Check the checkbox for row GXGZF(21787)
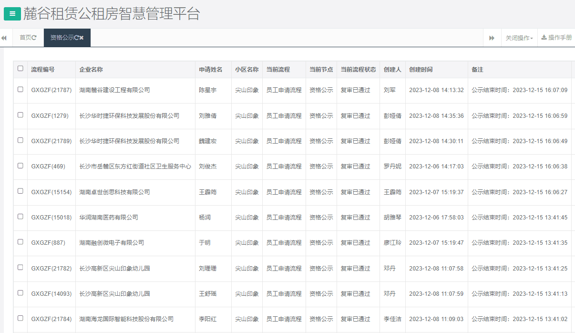The image size is (575, 333). point(20,90)
